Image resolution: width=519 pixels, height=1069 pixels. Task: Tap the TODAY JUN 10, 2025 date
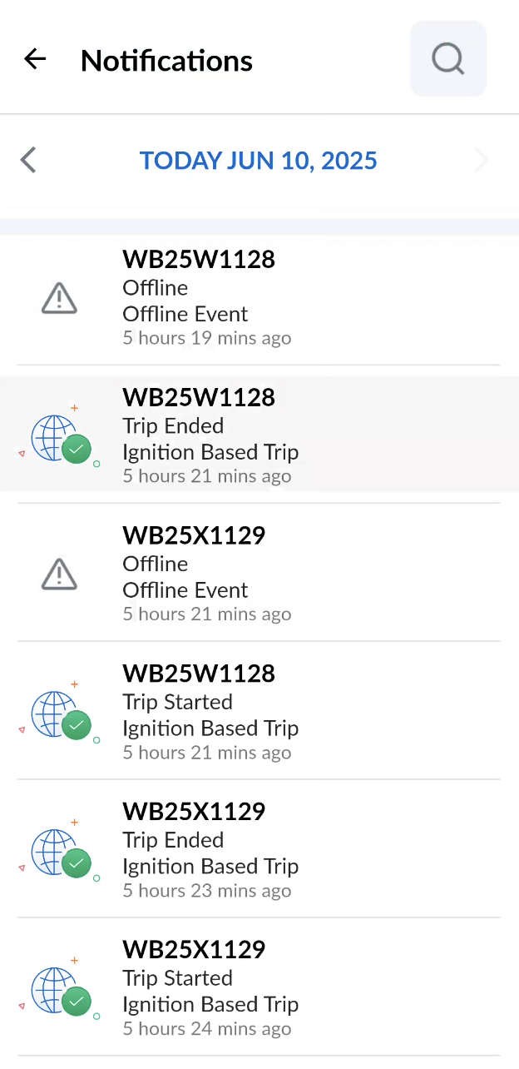(x=258, y=161)
